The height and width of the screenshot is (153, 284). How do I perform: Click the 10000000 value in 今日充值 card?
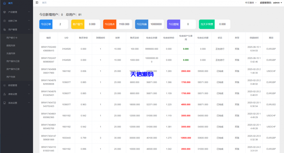[x=156, y=24]
